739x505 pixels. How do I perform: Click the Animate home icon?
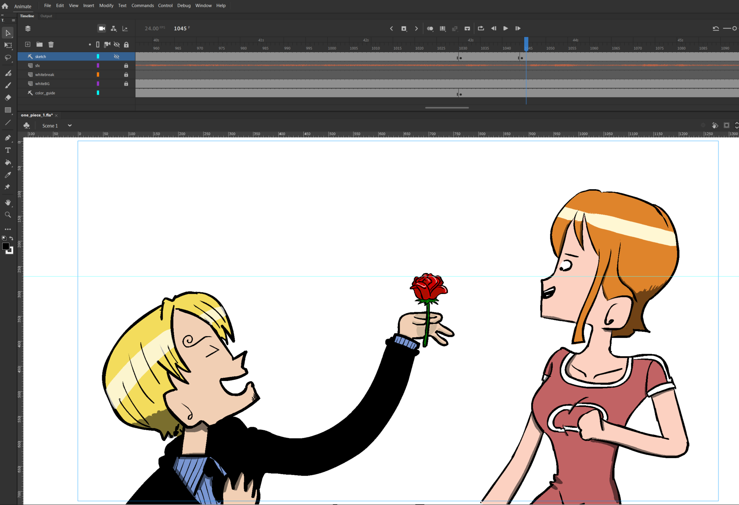(5, 6)
